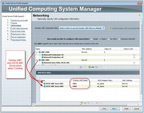Select the Network Production-10 icon
The image size is (144, 113).
click(42, 55)
